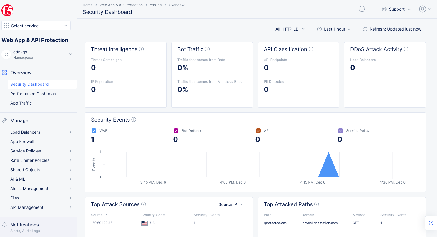
Task: Open the help icon at bottom right
Action: click(431, 223)
